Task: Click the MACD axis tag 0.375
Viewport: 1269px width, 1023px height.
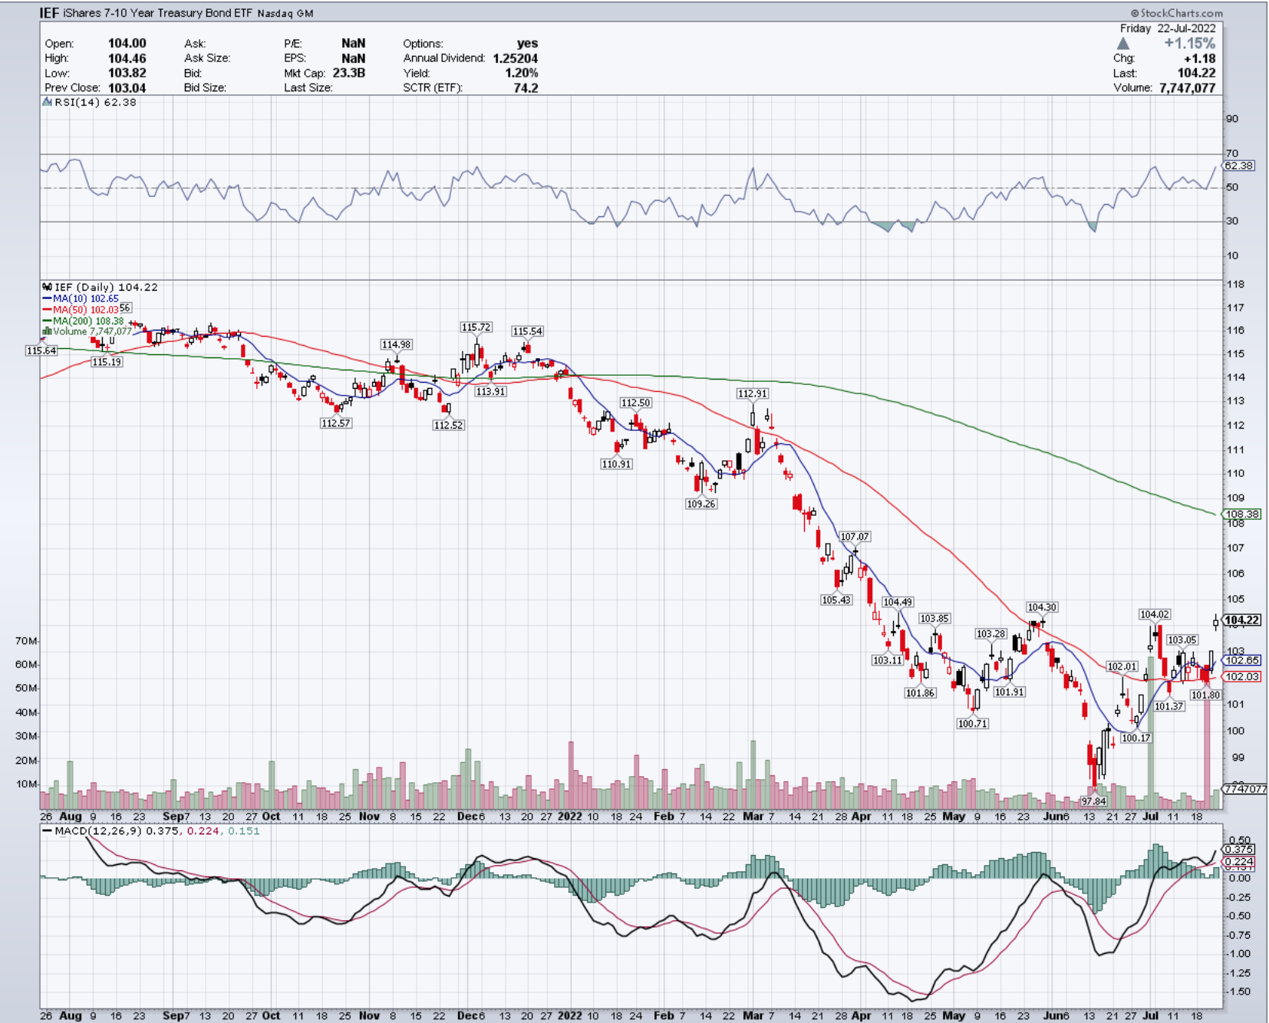Action: [1239, 849]
